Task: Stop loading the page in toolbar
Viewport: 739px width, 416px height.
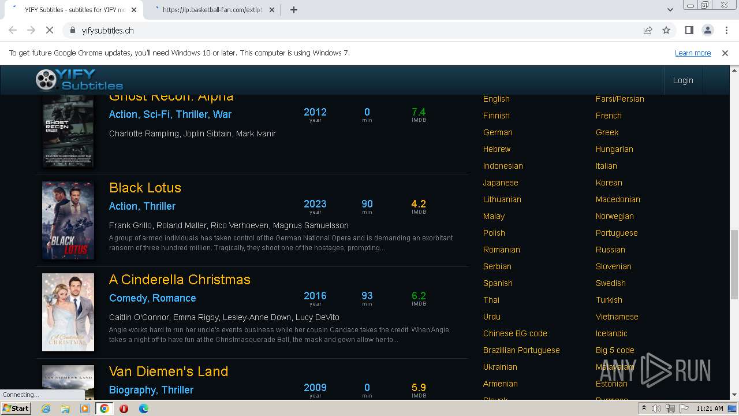Action: coord(50,30)
